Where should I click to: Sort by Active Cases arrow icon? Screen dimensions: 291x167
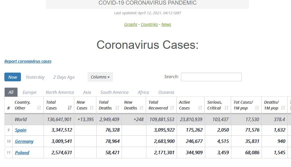click(x=200, y=108)
